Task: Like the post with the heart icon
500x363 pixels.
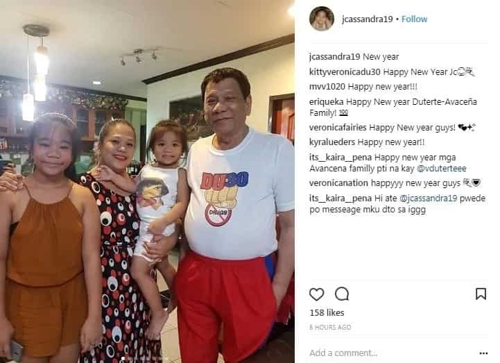Action: click(x=316, y=294)
